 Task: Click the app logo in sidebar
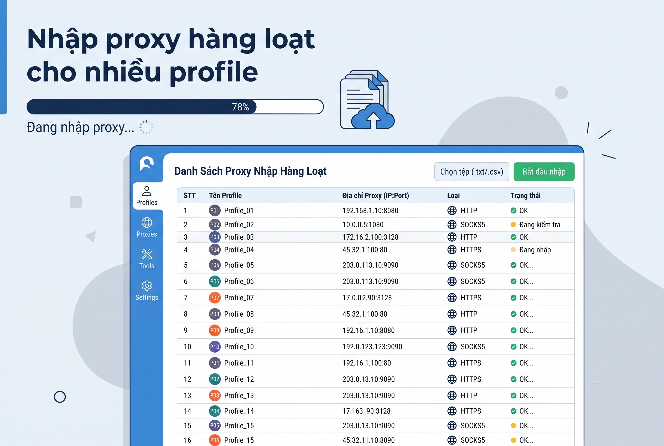[x=147, y=164]
